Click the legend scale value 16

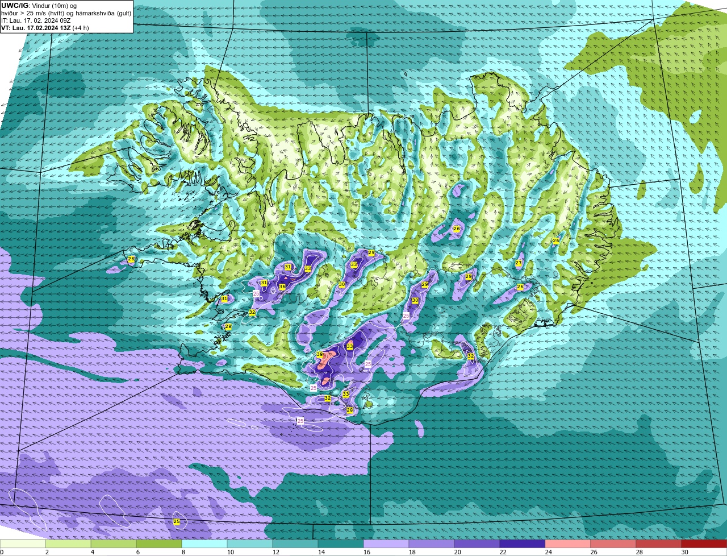pos(366,552)
